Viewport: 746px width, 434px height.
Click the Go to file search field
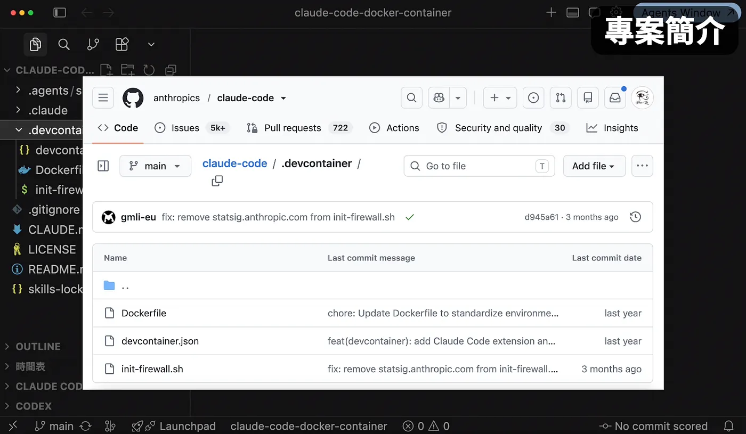coord(479,166)
